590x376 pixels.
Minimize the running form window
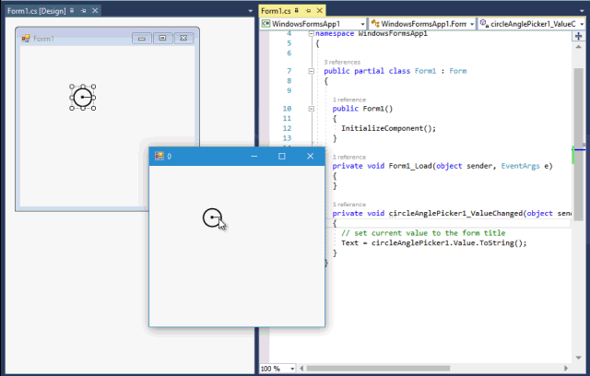(x=254, y=156)
